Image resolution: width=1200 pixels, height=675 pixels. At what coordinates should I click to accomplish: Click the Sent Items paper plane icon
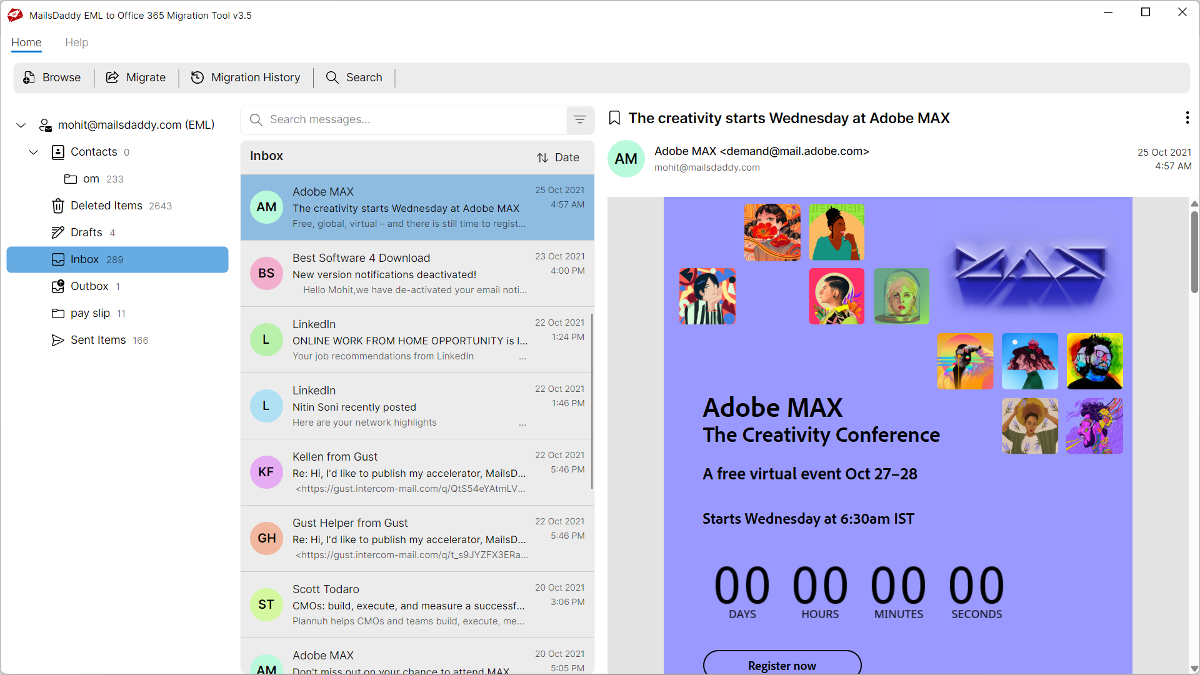58,340
